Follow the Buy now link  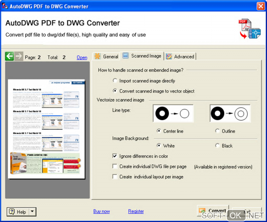click(102, 211)
